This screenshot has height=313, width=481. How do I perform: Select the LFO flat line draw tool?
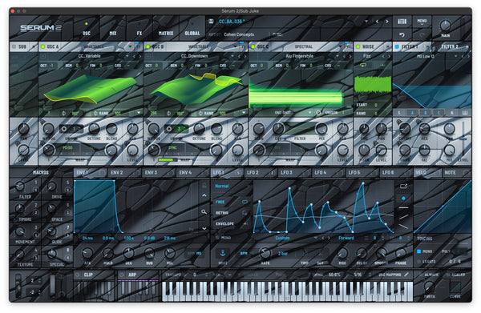click(x=403, y=207)
